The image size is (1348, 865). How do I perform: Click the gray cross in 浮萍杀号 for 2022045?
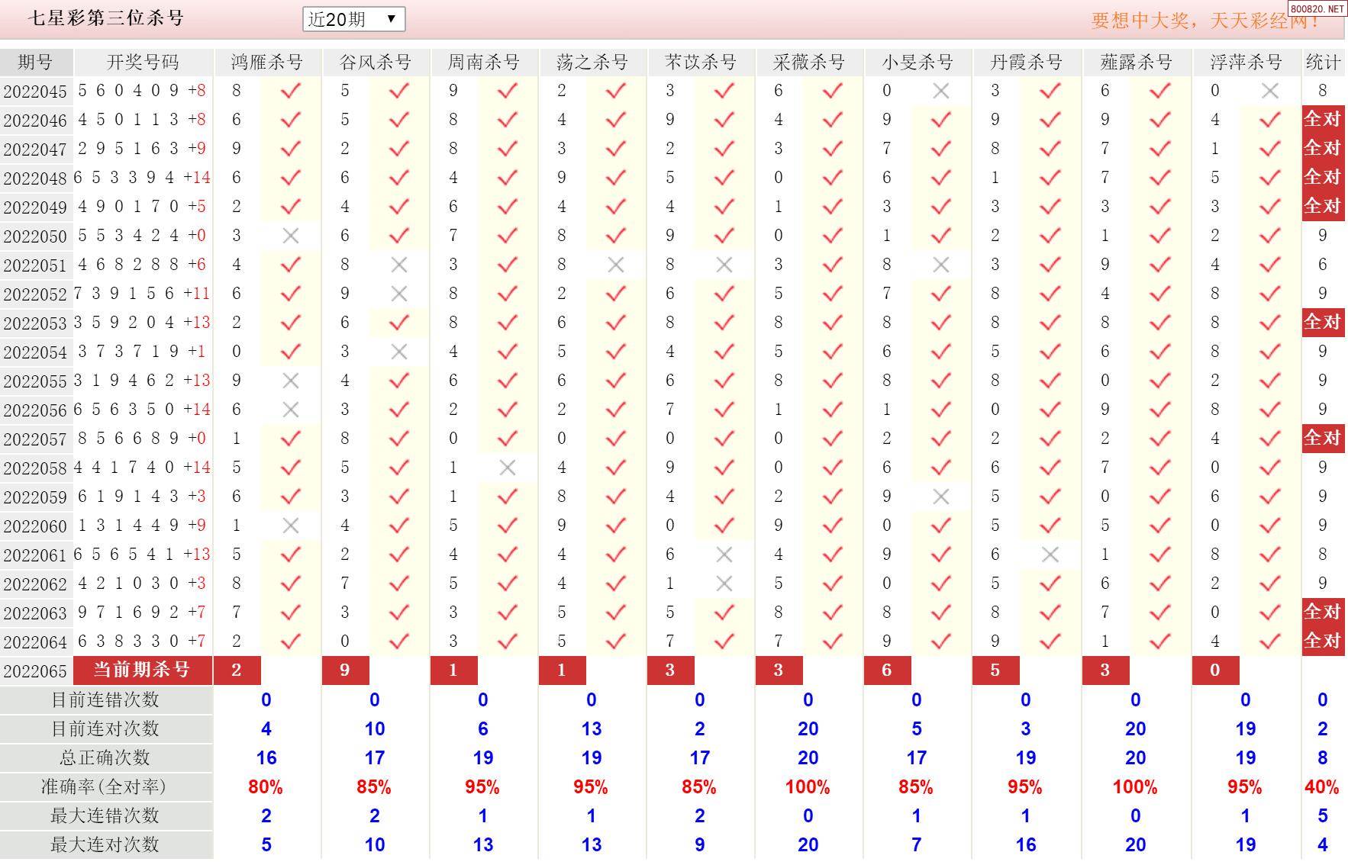[x=1269, y=91]
